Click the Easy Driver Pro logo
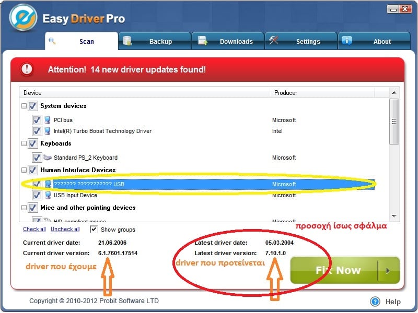The image size is (418, 313). [24, 19]
